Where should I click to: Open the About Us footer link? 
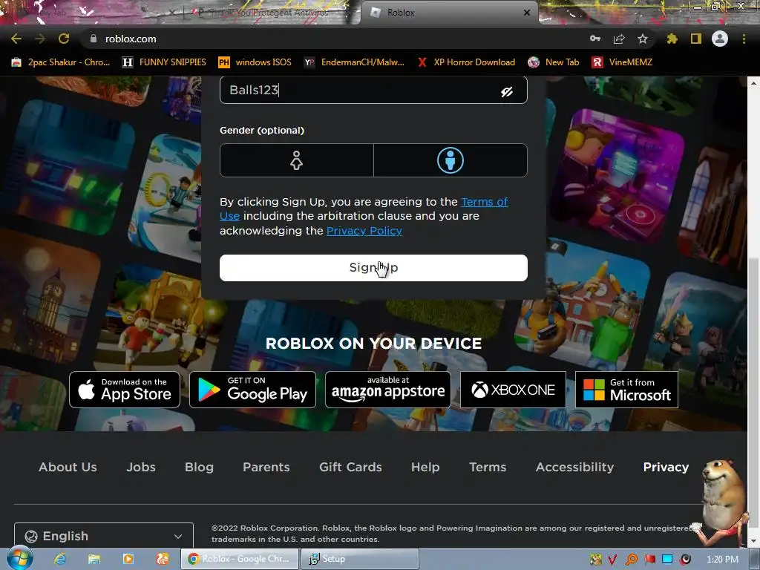tap(68, 468)
